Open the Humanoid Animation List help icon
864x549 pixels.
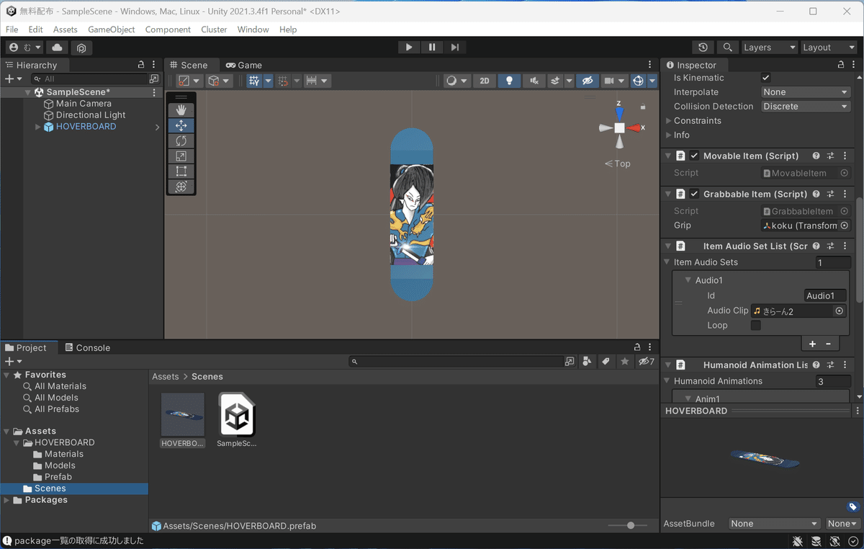[x=816, y=365]
